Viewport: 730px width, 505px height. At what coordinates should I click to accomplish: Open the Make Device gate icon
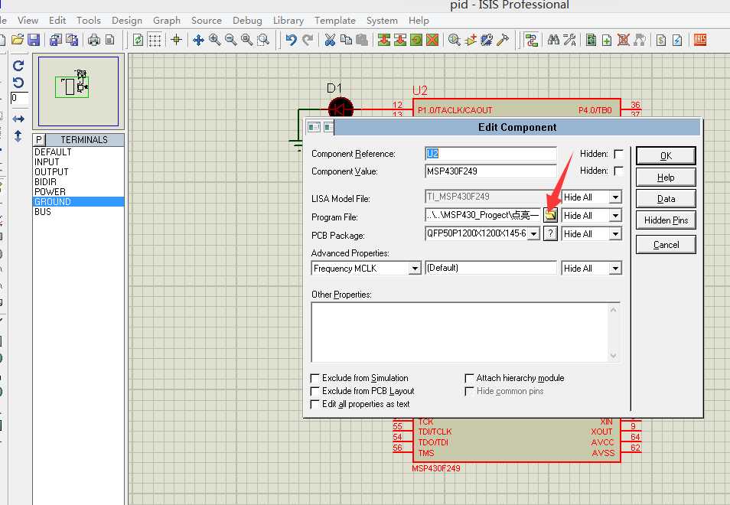click(471, 40)
